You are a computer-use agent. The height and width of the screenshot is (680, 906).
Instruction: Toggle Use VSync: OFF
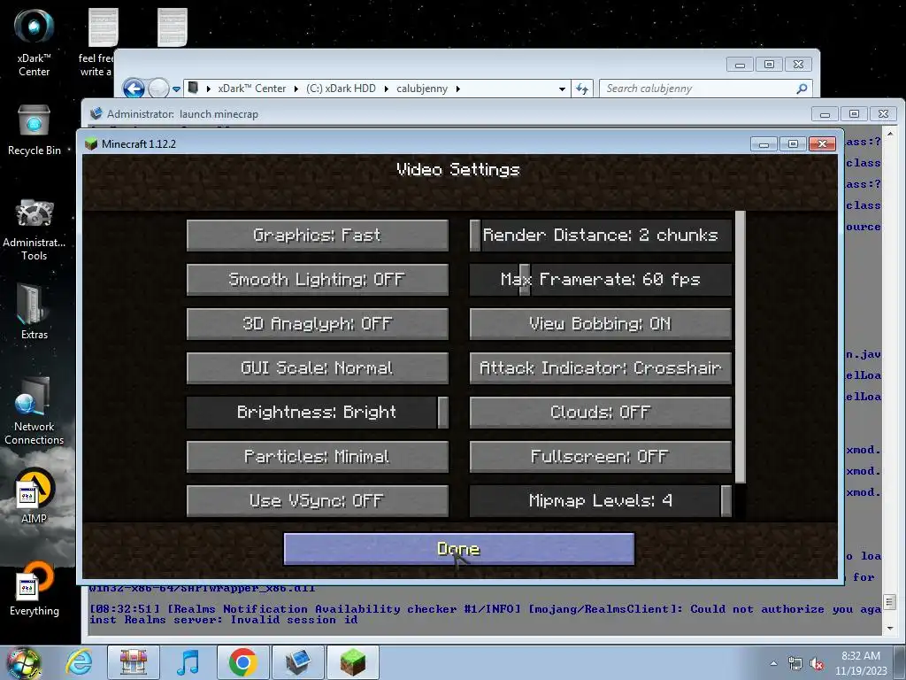point(318,501)
